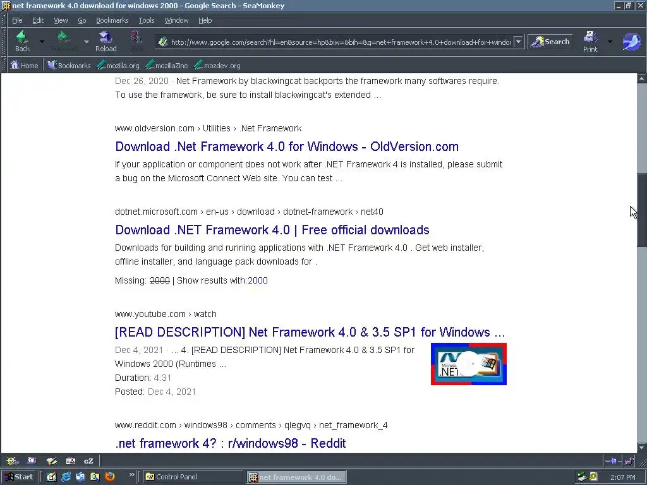This screenshot has width=647, height=485.
Task: Open the mozdev.org bookmark
Action: point(217,65)
